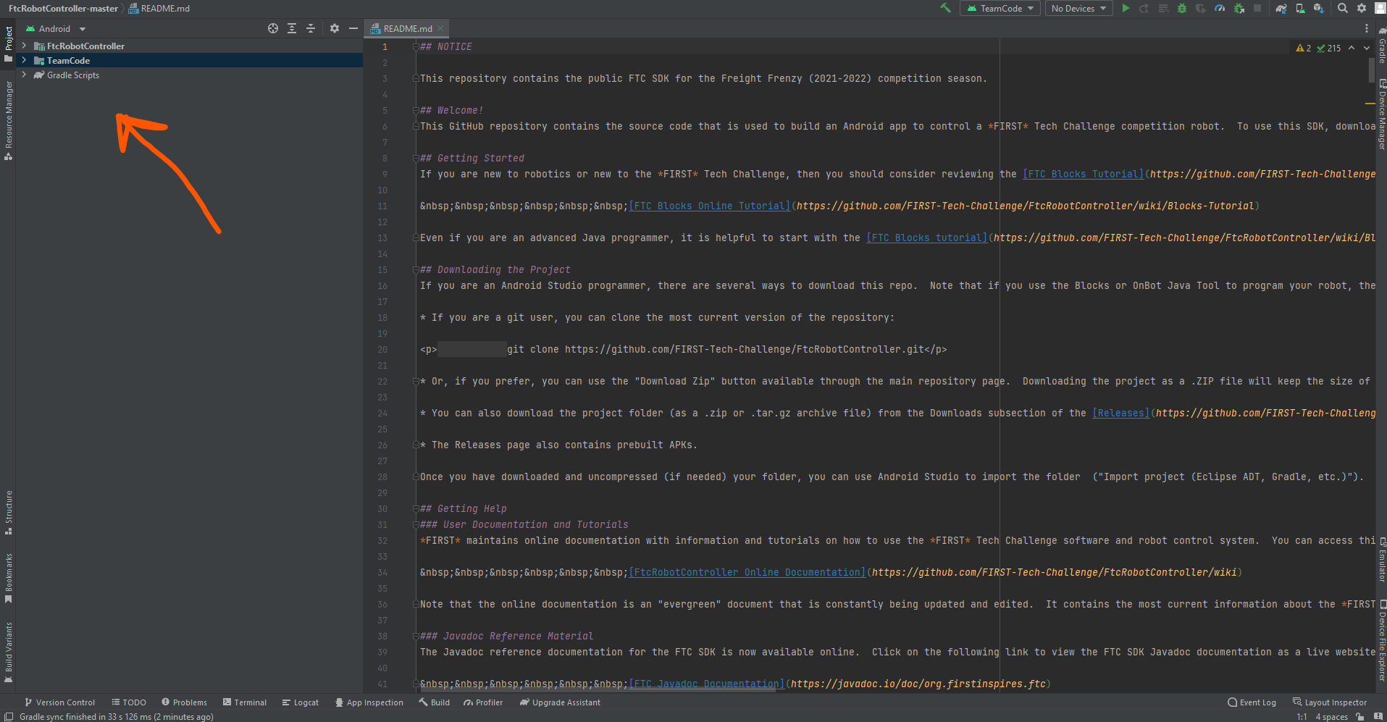Viewport: 1387px width, 722px height.
Task: Jump to previous highlighted error arrow
Action: click(1352, 48)
